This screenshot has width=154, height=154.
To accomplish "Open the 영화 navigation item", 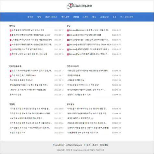I will tap(114, 17).
